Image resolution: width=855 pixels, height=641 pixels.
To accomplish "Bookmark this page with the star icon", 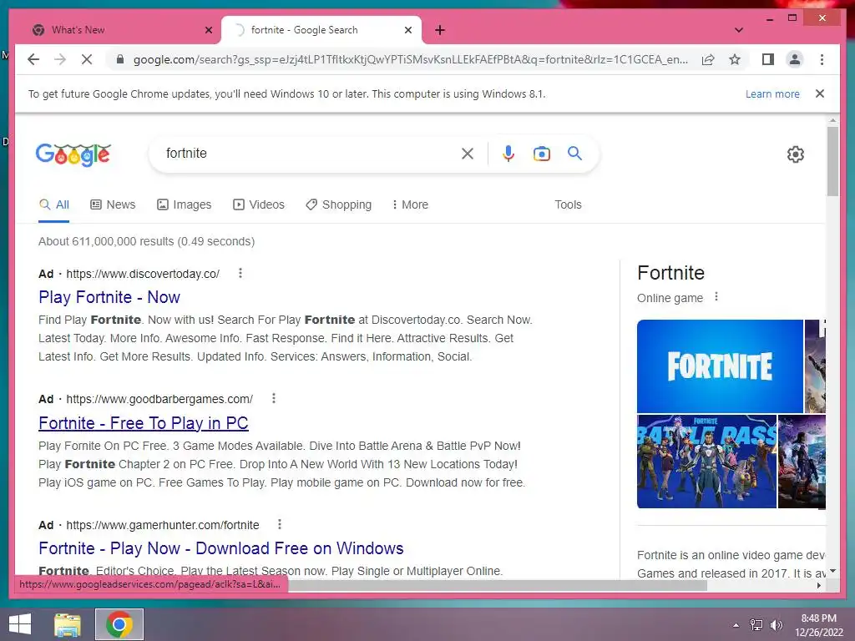I will coord(735,59).
